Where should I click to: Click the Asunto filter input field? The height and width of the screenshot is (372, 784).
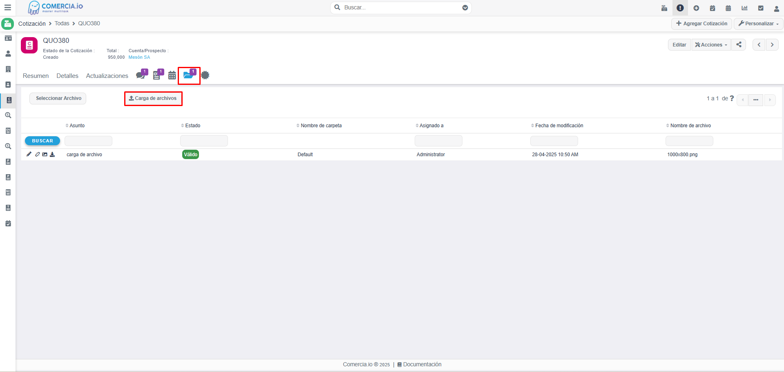pyautogui.click(x=88, y=141)
